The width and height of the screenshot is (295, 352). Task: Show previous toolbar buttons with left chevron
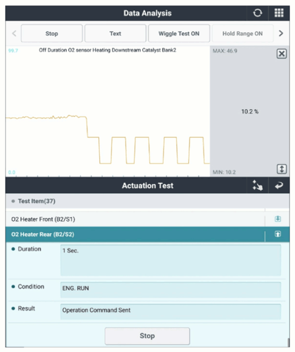tap(14, 33)
